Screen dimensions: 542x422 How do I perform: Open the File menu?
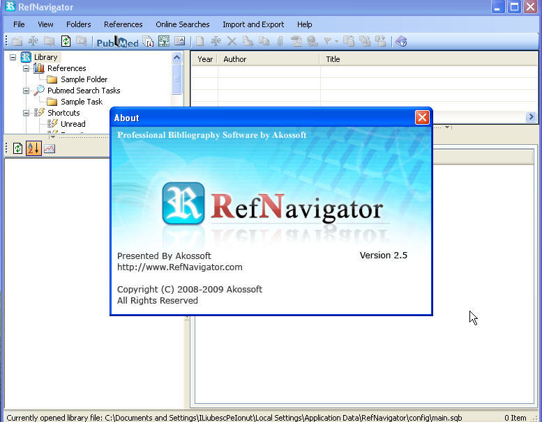19,24
